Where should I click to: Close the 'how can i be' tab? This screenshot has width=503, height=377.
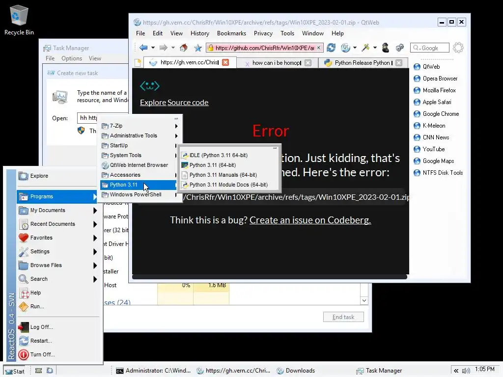(x=307, y=62)
